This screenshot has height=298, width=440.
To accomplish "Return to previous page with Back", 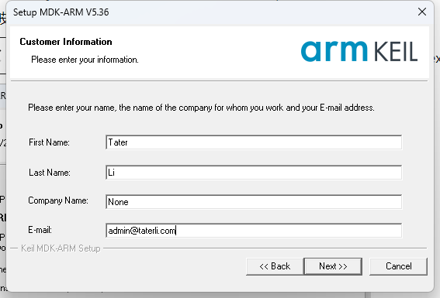I will pos(275,266).
